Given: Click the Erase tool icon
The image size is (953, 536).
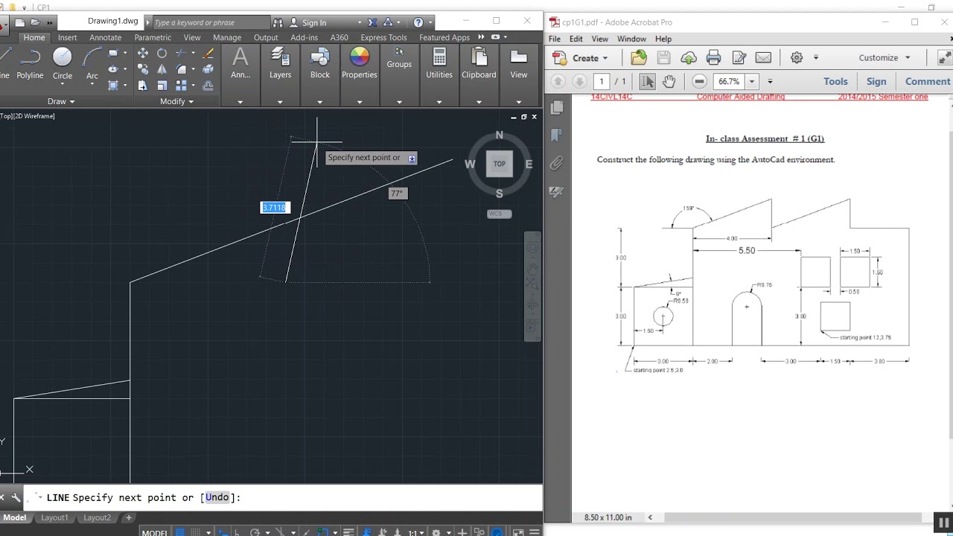Looking at the screenshot, I should [208, 53].
